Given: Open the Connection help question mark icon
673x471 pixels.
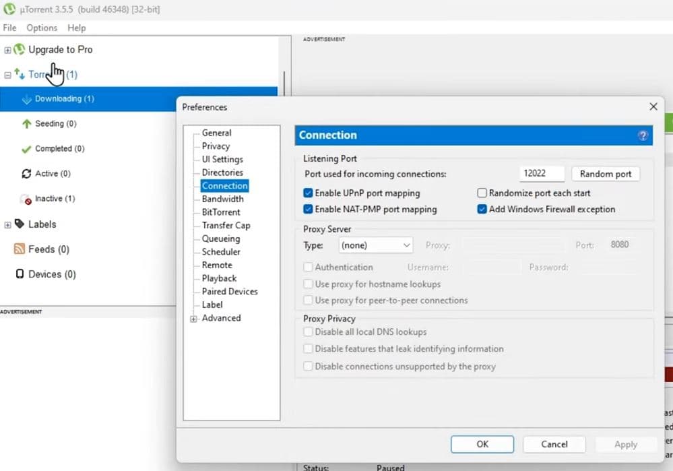Looking at the screenshot, I should point(643,135).
